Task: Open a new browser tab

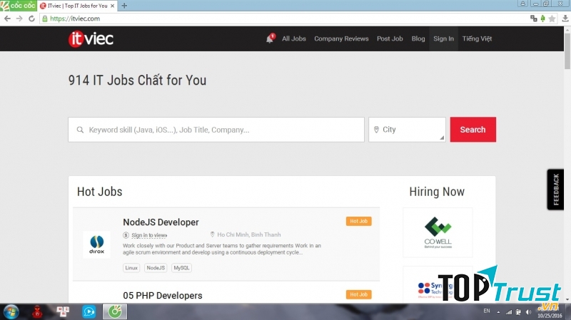Action: 124,6
